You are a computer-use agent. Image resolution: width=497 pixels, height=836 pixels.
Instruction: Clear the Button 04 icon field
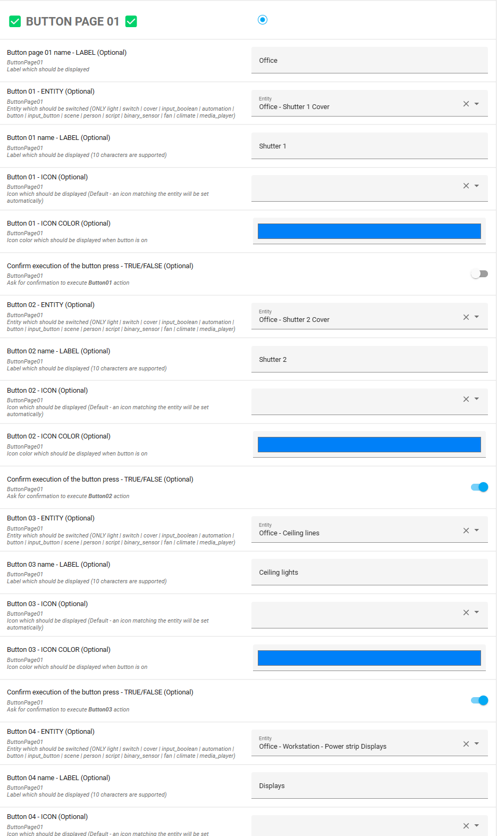click(x=466, y=826)
